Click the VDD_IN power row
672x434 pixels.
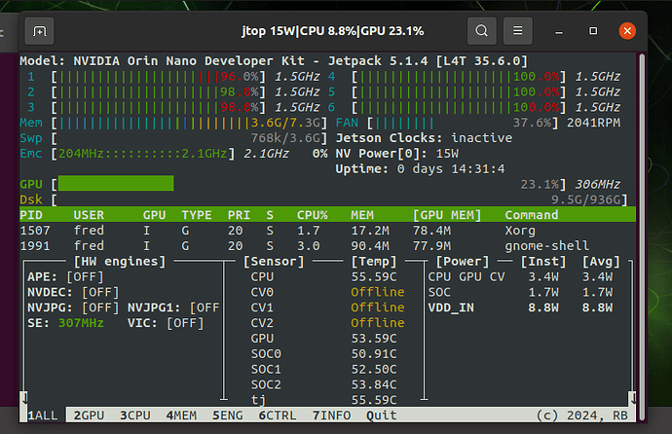[x=520, y=307]
